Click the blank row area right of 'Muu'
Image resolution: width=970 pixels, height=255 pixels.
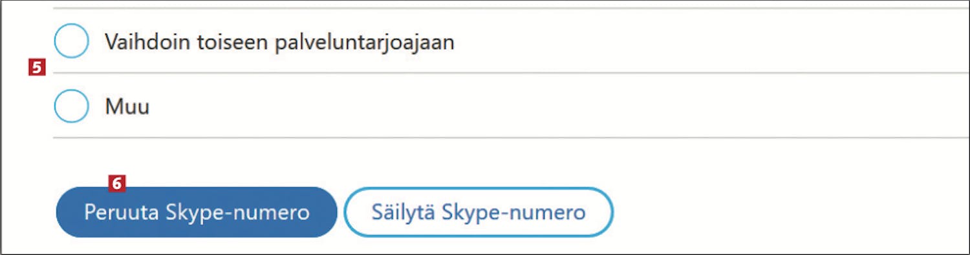[556, 105]
